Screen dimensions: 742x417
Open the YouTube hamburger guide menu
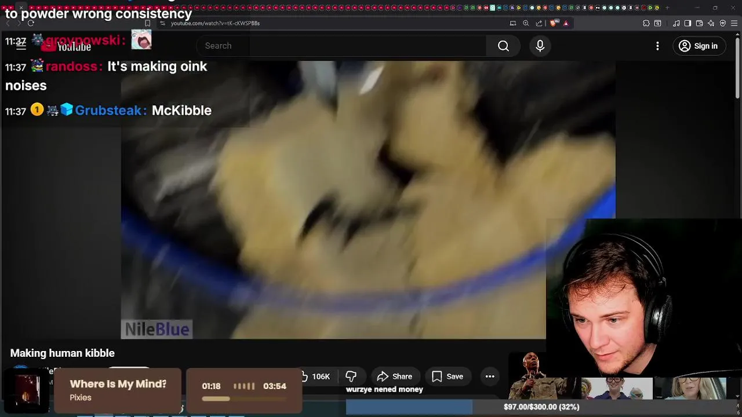21,46
